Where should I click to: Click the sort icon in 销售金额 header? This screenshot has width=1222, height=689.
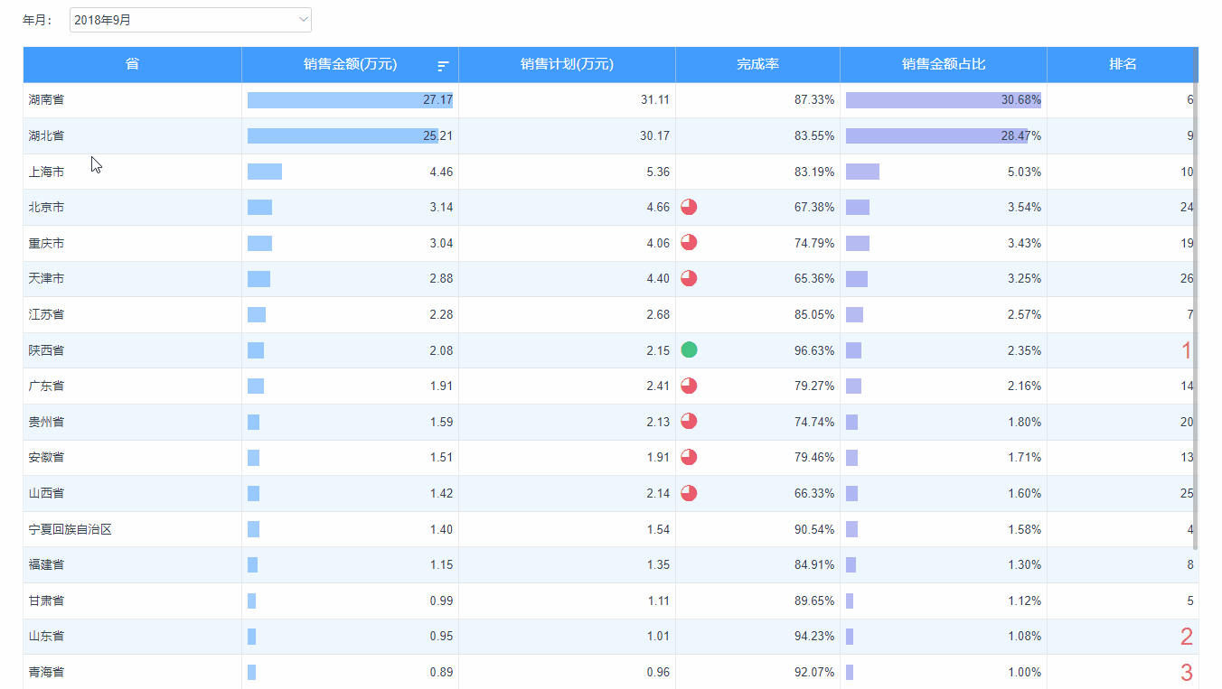pos(443,65)
